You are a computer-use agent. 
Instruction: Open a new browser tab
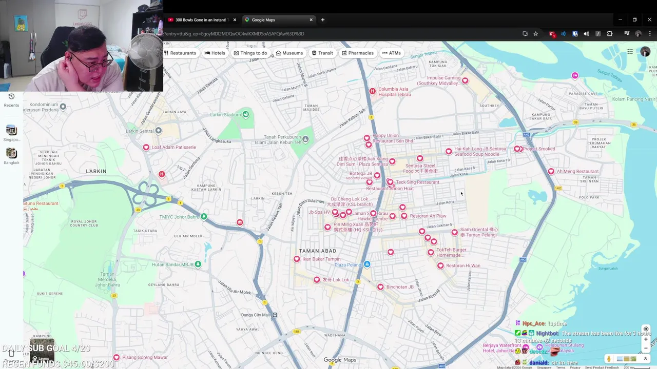point(323,19)
